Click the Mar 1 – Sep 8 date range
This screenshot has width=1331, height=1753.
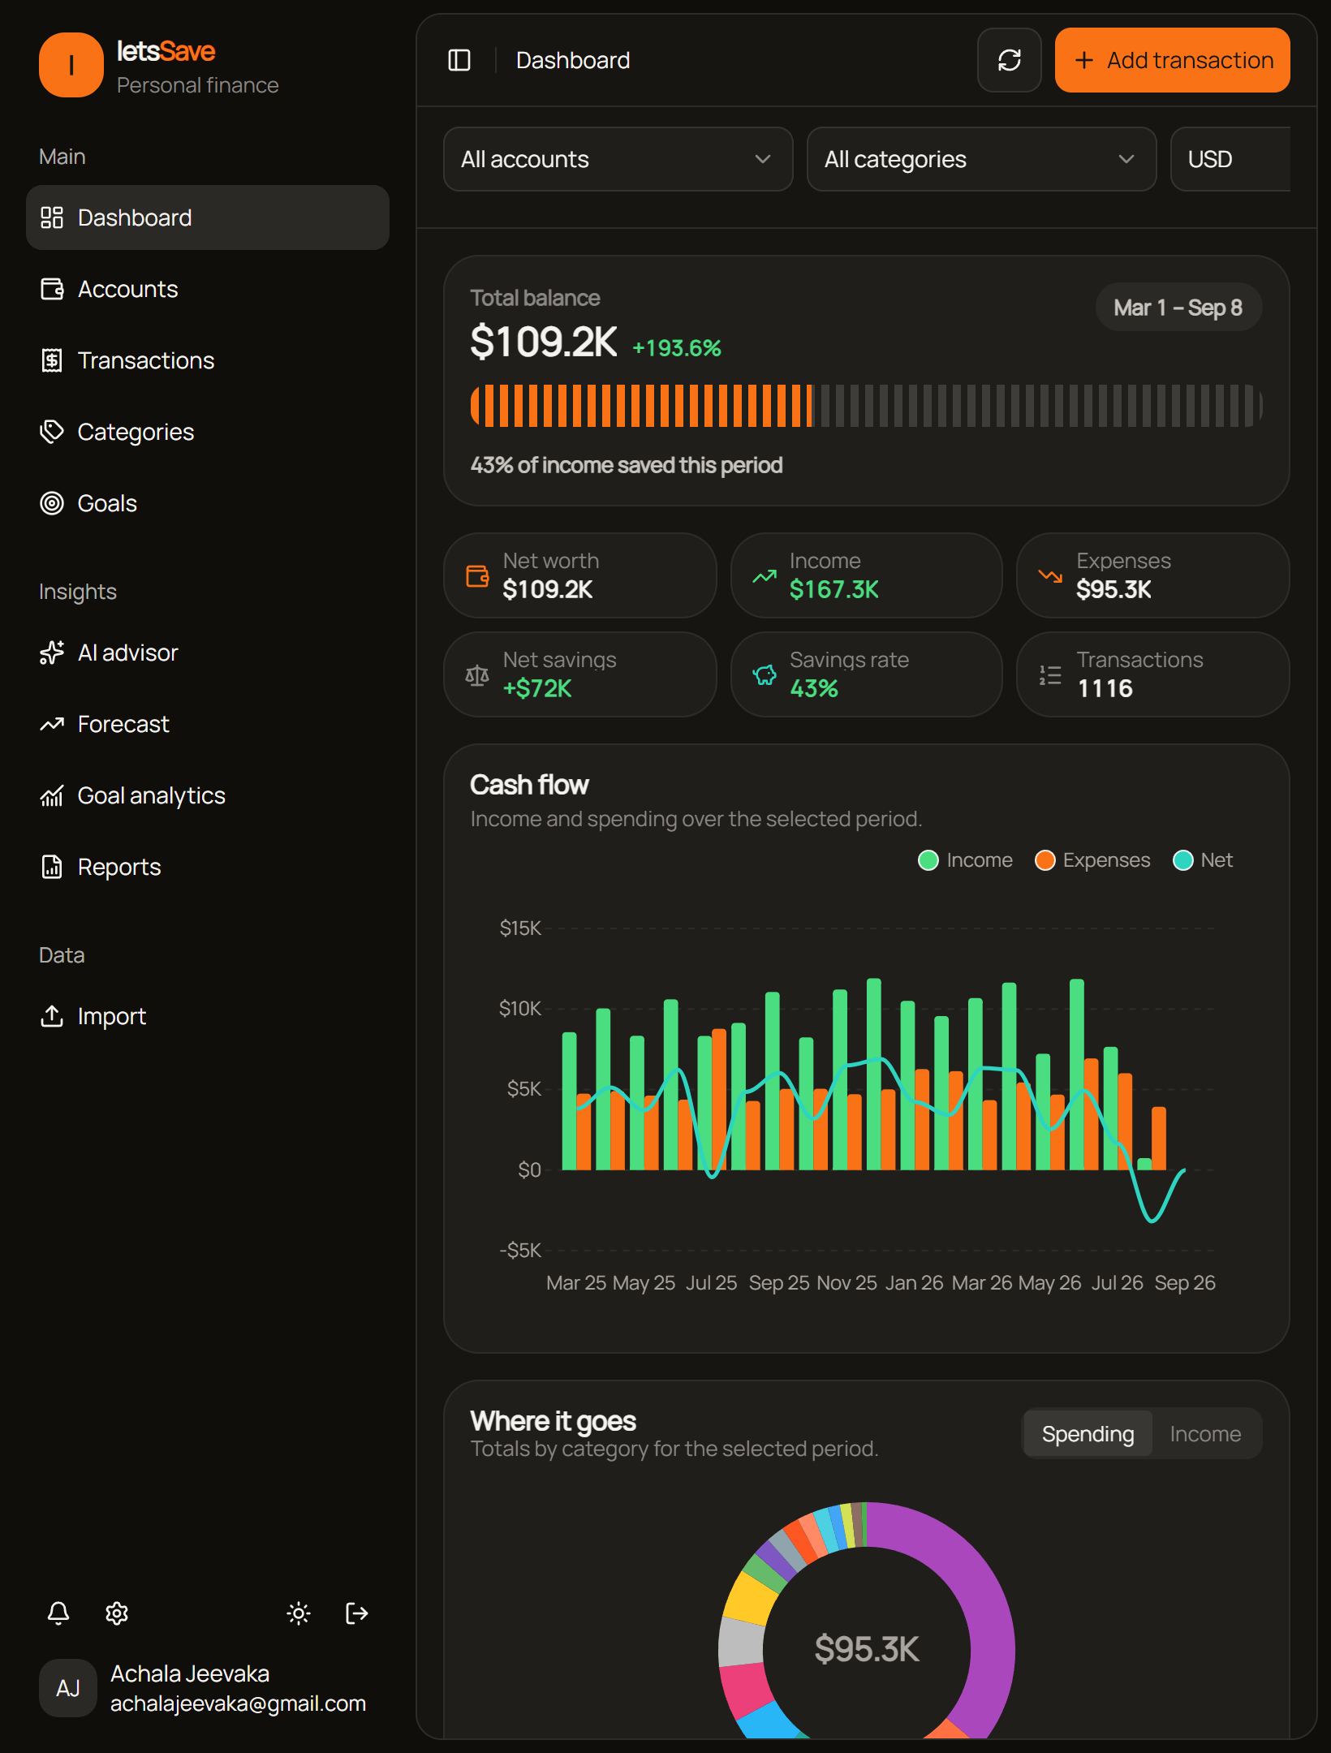tap(1178, 308)
